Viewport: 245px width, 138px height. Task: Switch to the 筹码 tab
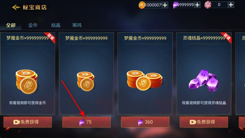[77, 25]
